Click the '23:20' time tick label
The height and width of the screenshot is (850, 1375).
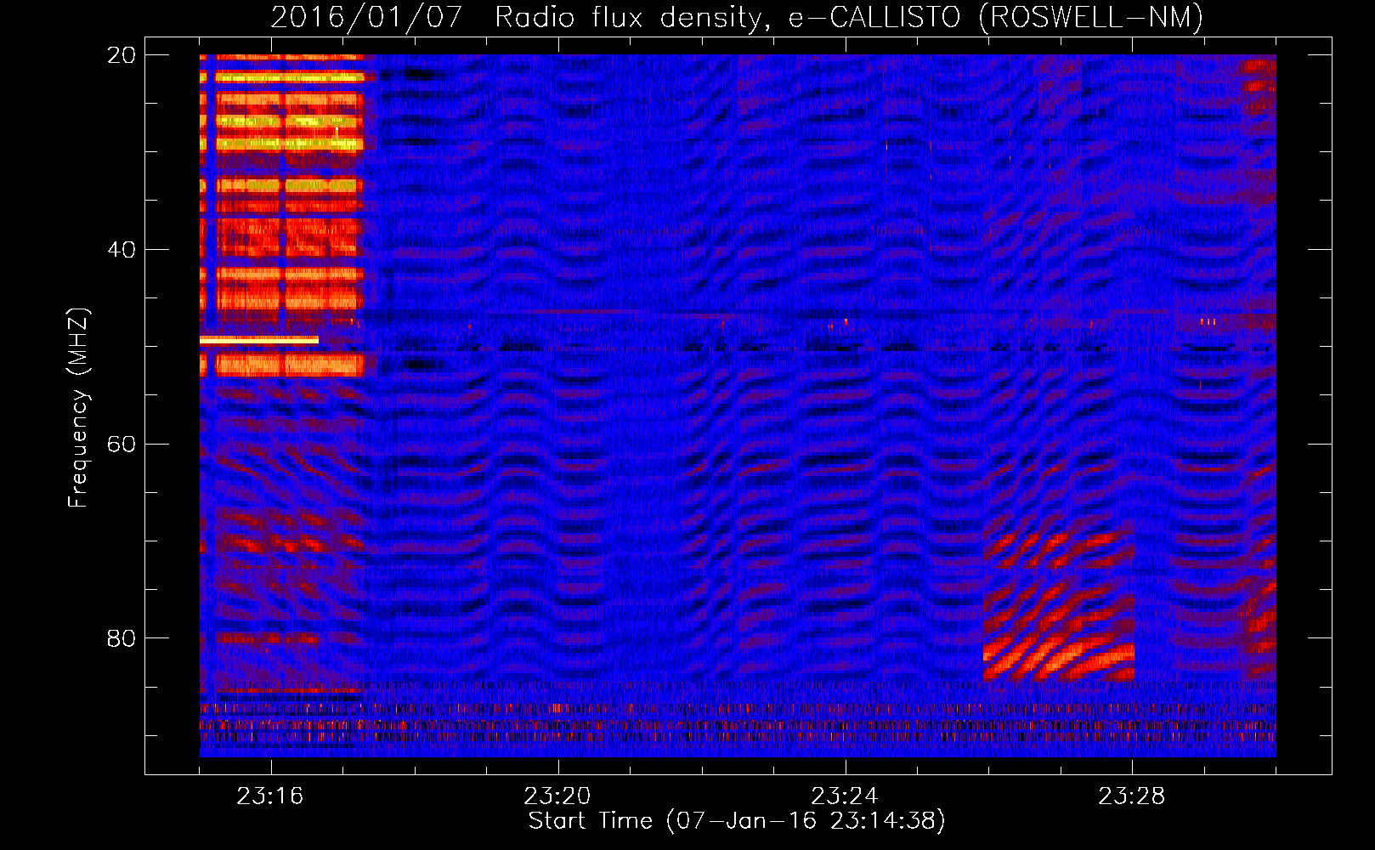coord(557,796)
